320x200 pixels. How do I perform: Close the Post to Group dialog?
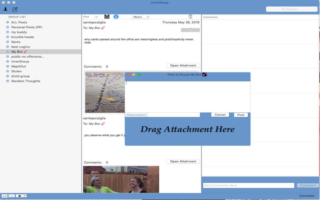[x=128, y=75]
